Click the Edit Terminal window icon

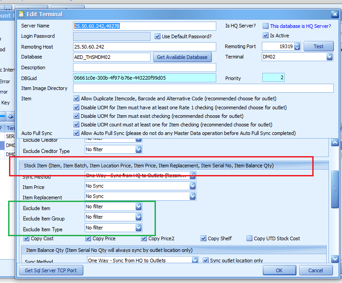[21, 14]
